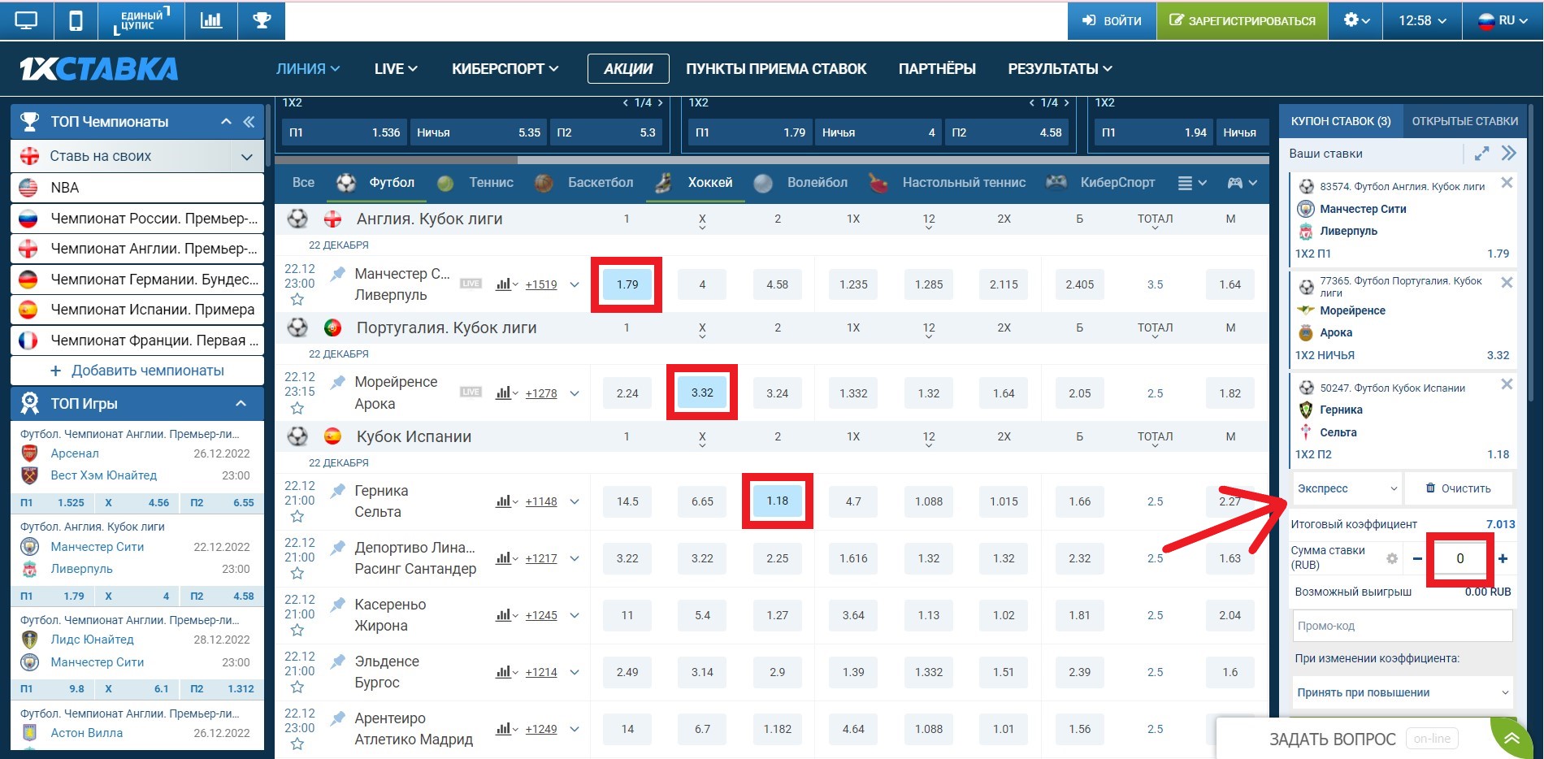Select the Хоккей sport tab
The height and width of the screenshot is (759, 1544).
(x=695, y=183)
